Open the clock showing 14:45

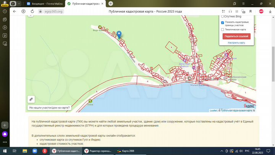click(x=257, y=151)
